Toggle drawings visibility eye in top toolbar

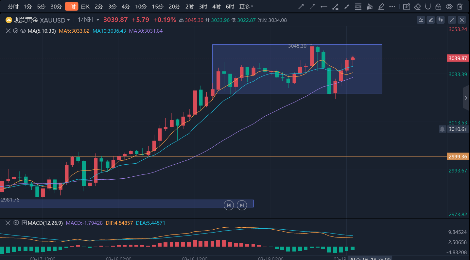[x=449, y=7]
